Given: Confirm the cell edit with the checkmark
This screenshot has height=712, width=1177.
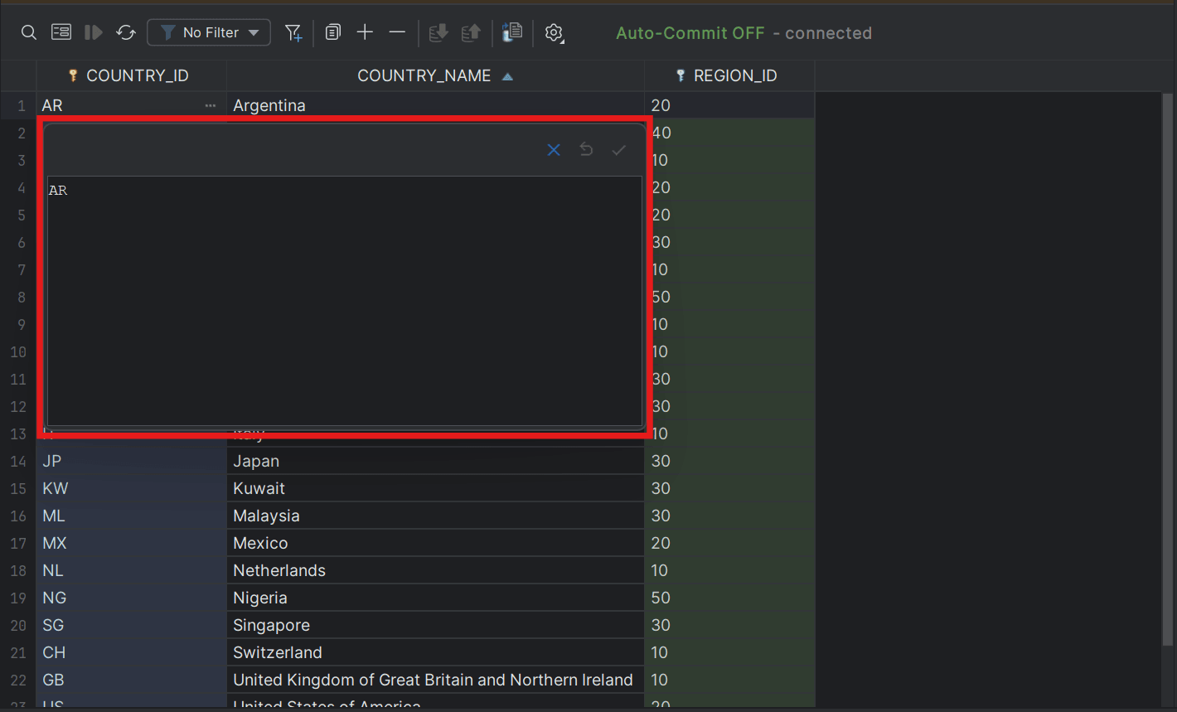Looking at the screenshot, I should point(619,150).
